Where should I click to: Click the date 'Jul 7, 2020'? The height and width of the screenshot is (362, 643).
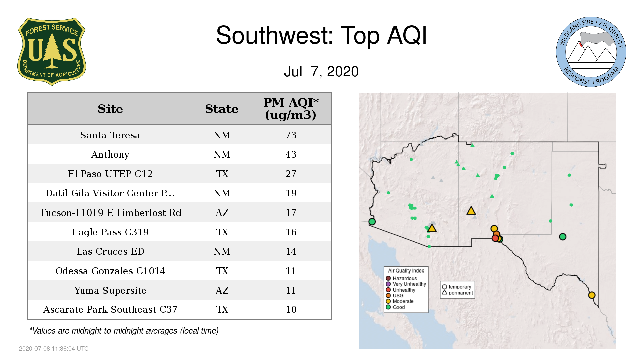(321, 71)
